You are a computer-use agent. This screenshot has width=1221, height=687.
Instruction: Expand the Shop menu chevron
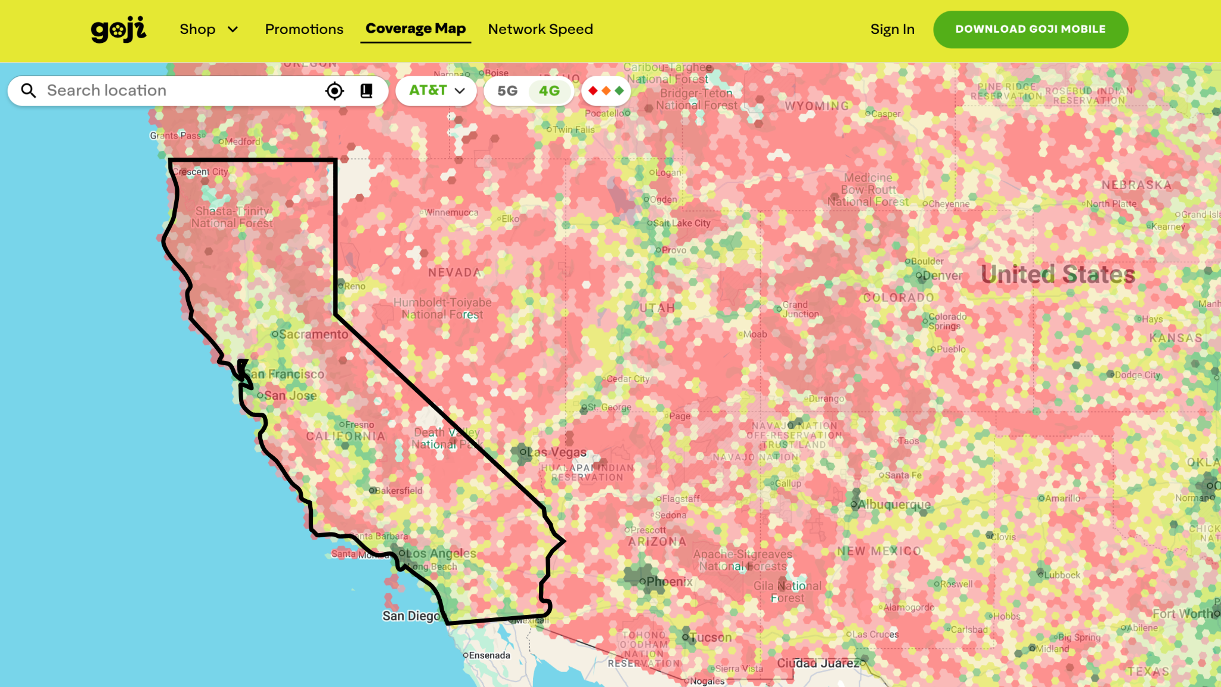tap(233, 29)
